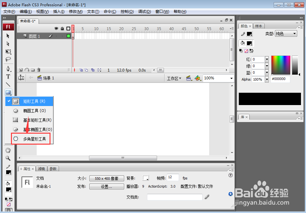Open the 类型 纯色 dropdown

(286, 34)
